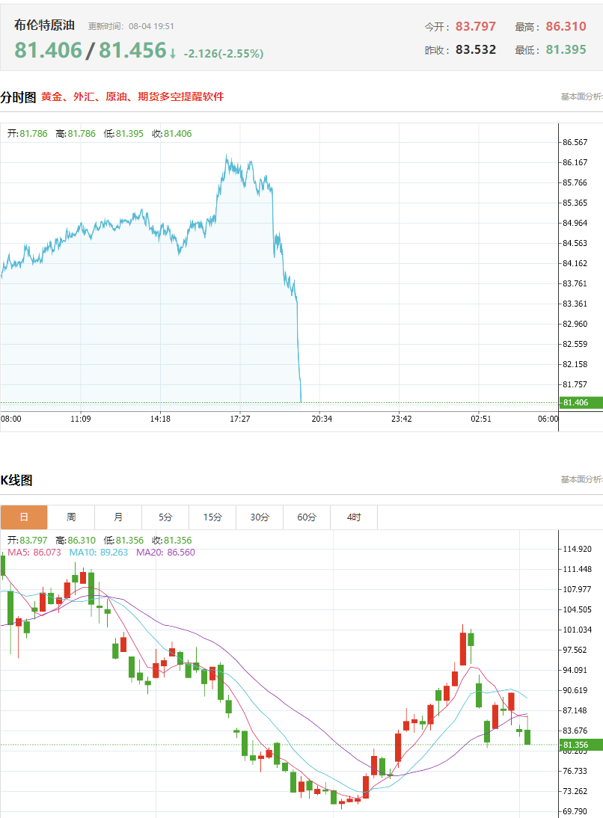Click the MA10 indicator label
The height and width of the screenshot is (818, 603).
99,553
